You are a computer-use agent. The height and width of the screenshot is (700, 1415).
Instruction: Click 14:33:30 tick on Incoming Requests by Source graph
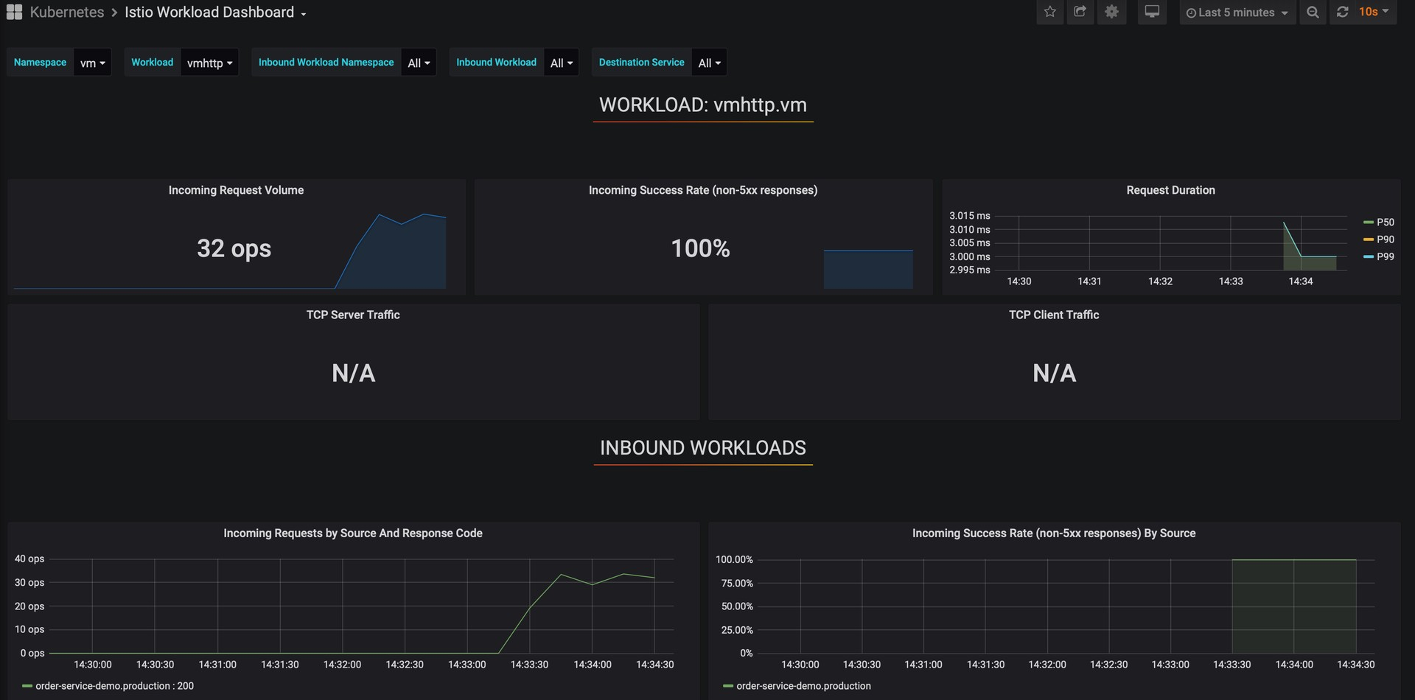click(529, 665)
